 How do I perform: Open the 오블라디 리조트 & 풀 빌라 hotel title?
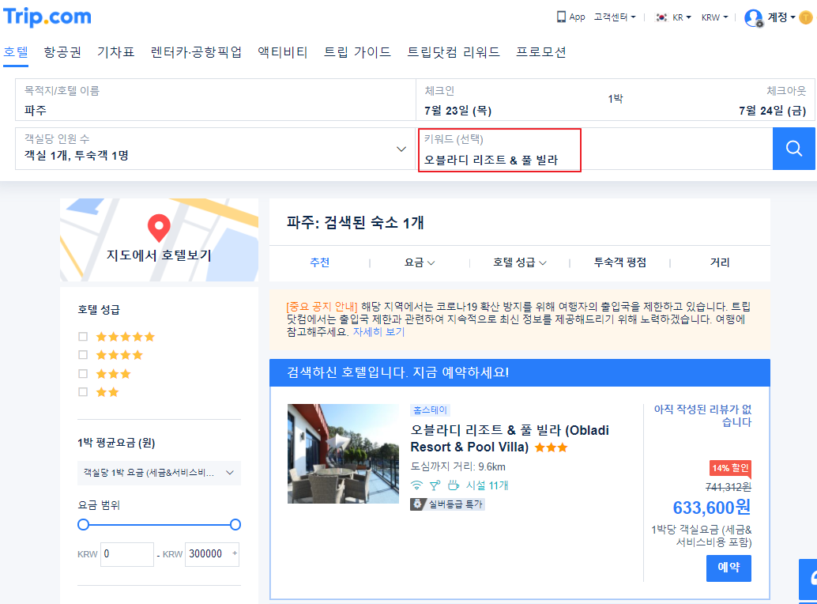(x=510, y=438)
